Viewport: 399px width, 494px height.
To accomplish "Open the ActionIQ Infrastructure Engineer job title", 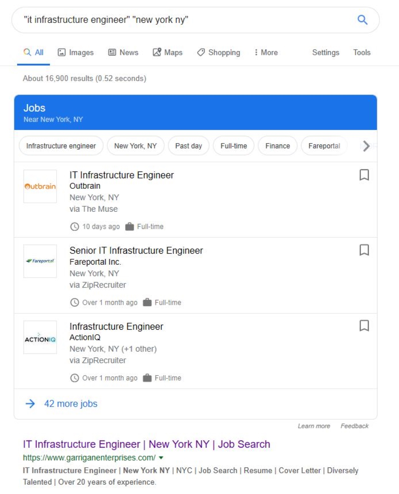I will click(116, 327).
